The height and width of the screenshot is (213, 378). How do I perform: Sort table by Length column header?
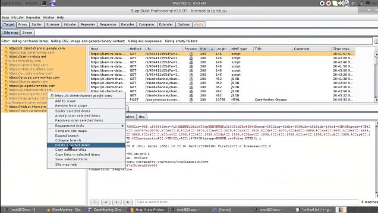[x=221, y=49]
